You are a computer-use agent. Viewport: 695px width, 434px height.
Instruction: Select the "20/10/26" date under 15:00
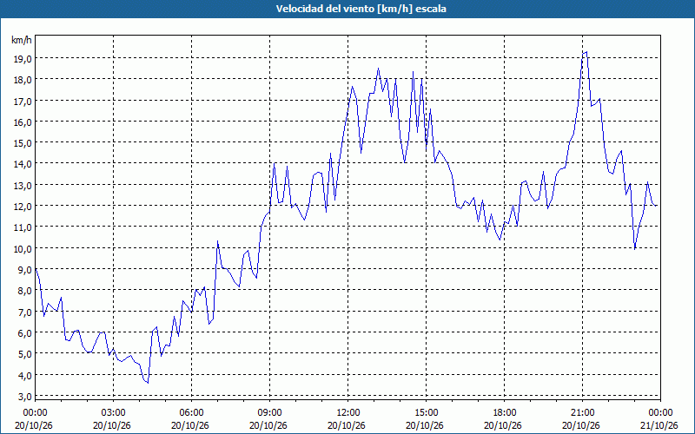coord(425,425)
